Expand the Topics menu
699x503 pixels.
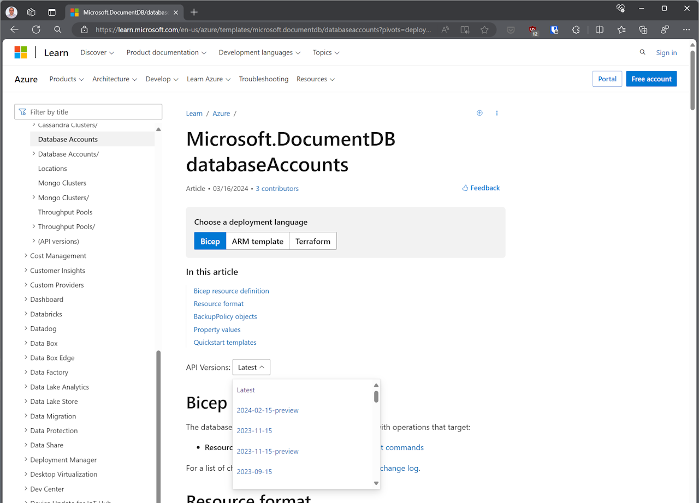click(326, 52)
